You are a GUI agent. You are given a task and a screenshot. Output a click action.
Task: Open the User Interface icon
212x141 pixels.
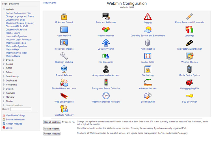click(64, 30)
